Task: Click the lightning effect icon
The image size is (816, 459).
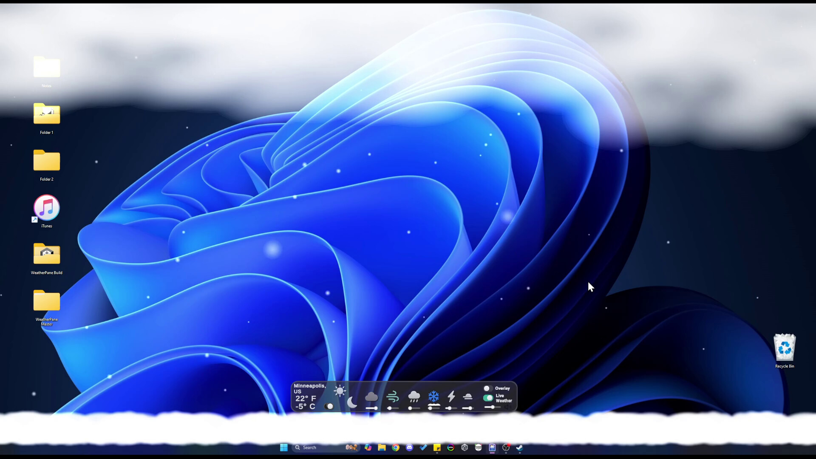Action: click(451, 397)
